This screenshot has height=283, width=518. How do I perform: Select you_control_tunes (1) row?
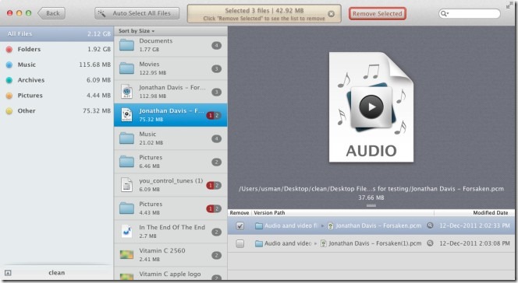171,185
